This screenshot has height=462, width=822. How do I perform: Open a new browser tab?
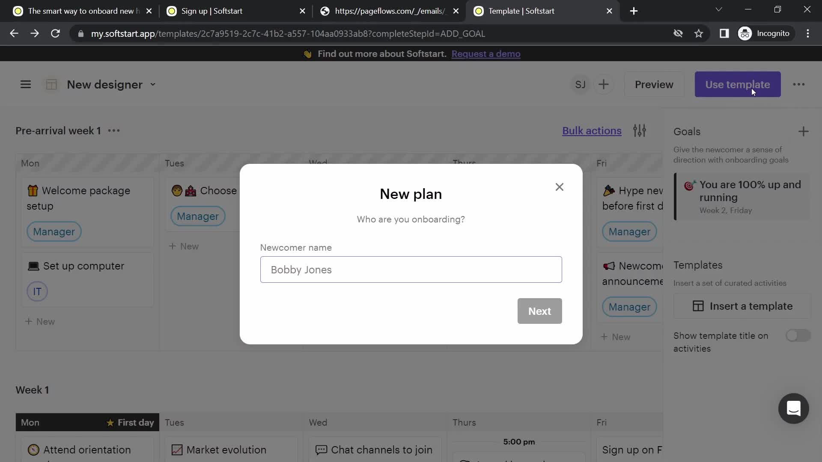634,11
